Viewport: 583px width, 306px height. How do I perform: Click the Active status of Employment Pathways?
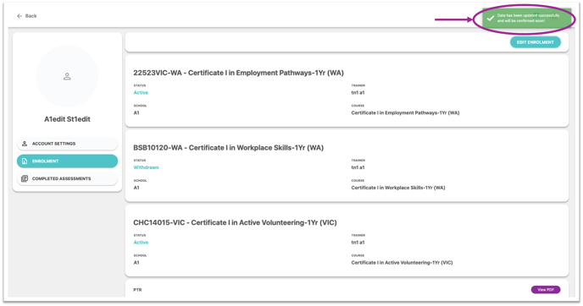(x=141, y=92)
